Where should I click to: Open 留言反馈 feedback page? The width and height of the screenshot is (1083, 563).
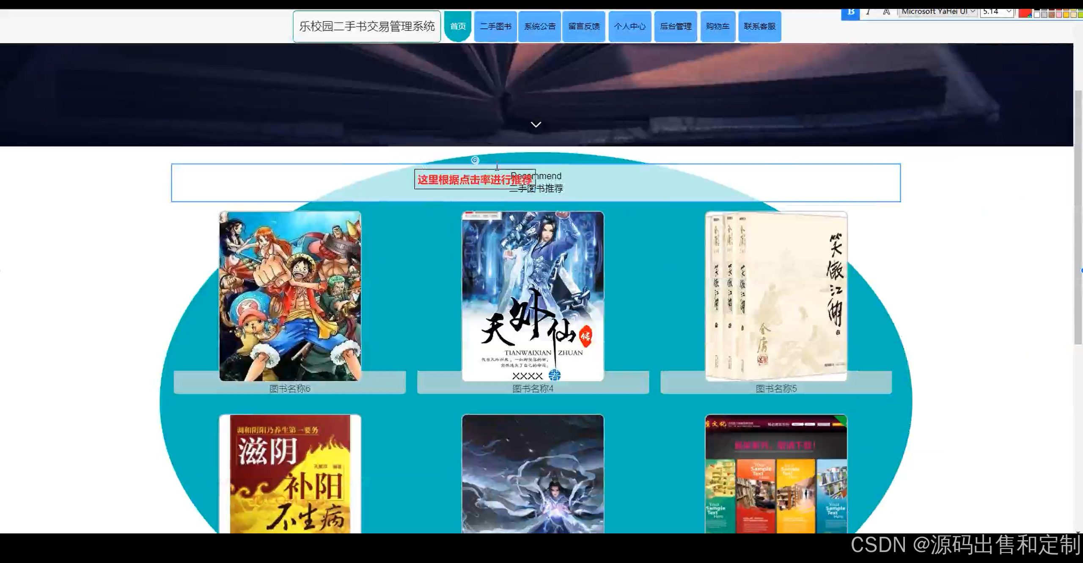[x=584, y=26]
